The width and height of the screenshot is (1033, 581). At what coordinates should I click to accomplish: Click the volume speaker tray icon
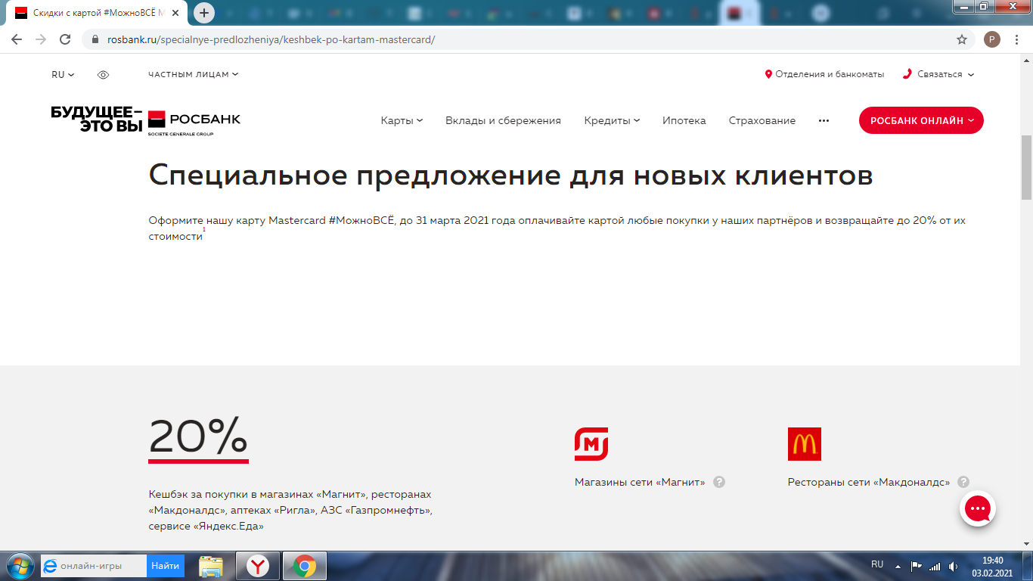coord(953,566)
